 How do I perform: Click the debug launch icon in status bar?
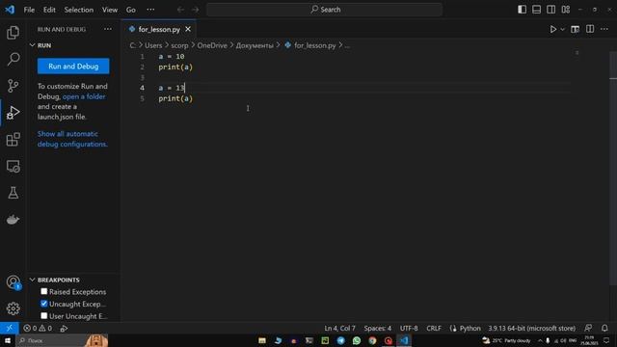pos(64,328)
